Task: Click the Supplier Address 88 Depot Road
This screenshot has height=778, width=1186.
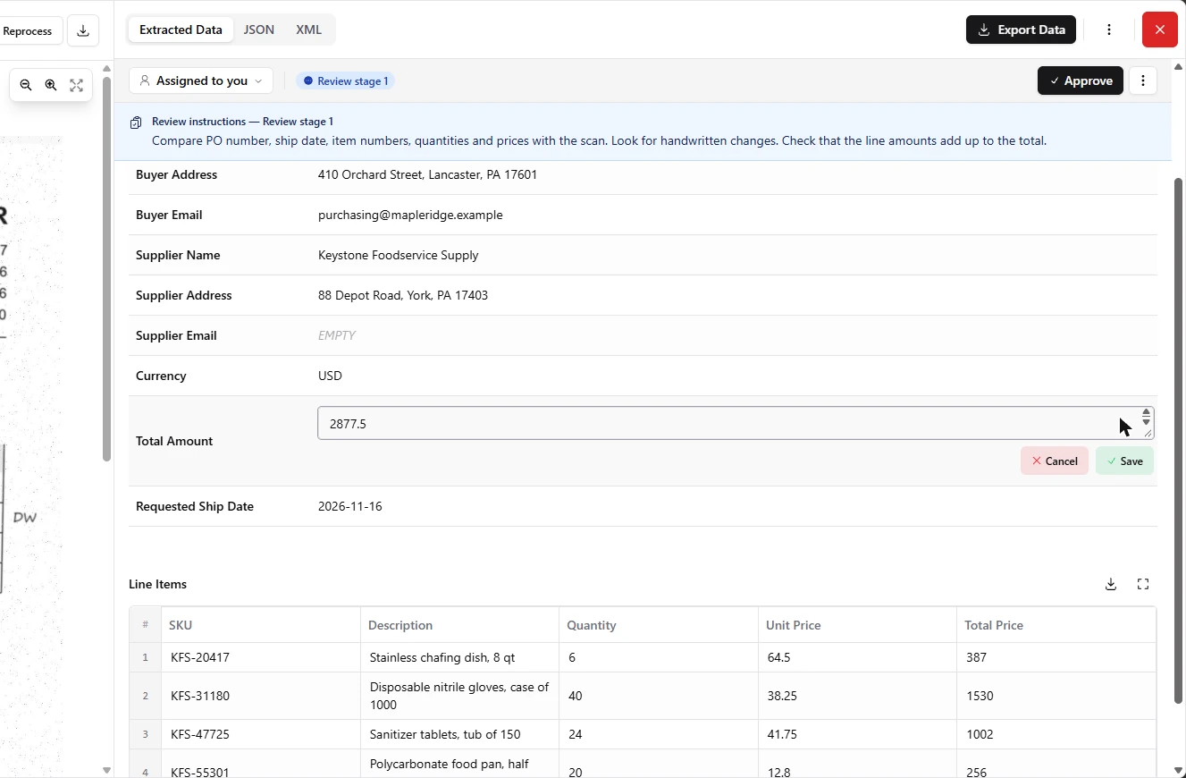Action: pyautogui.click(x=403, y=295)
